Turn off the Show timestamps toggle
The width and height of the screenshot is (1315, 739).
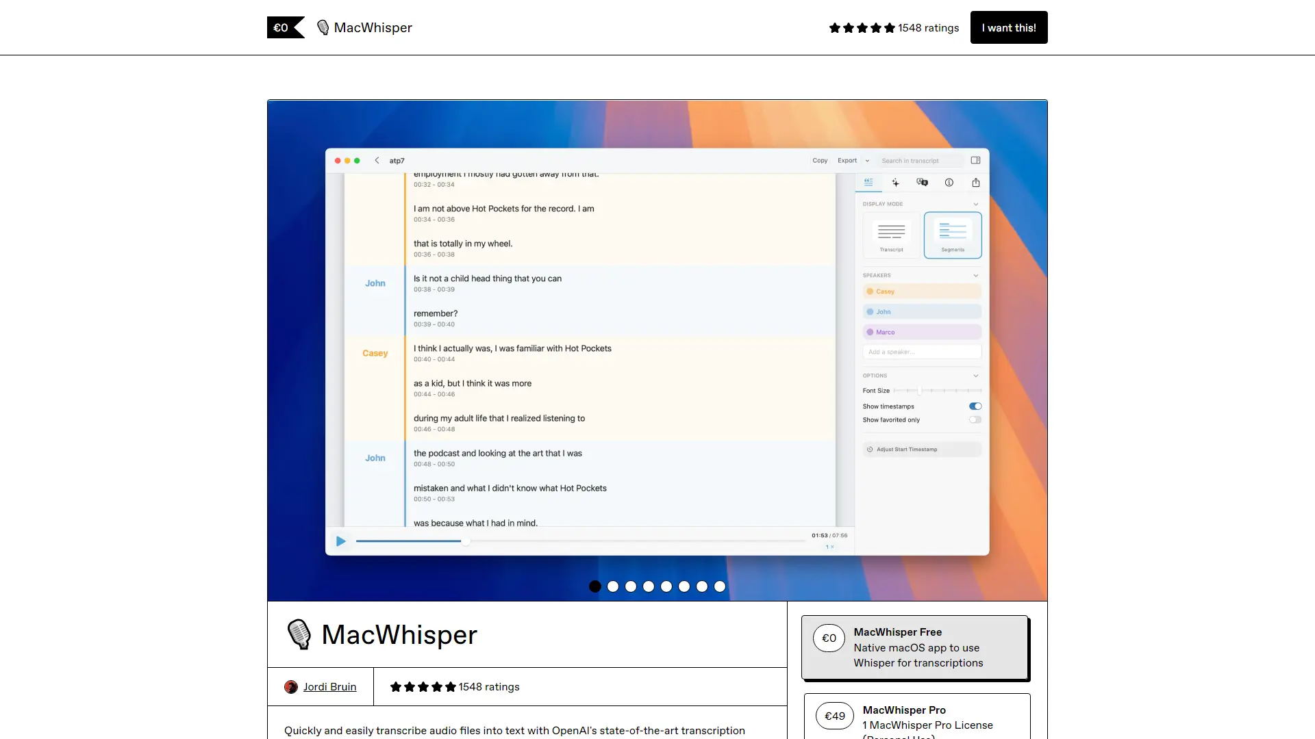975,406
